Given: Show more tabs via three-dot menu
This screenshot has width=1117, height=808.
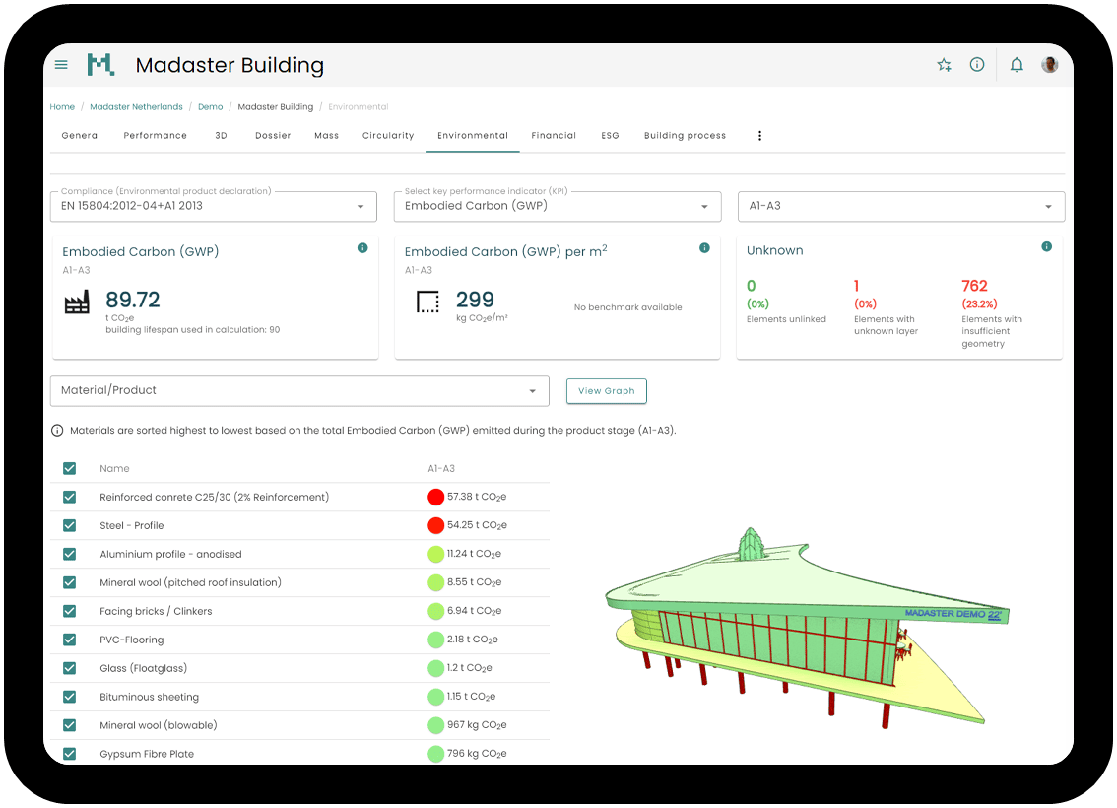Looking at the screenshot, I should coord(760,135).
